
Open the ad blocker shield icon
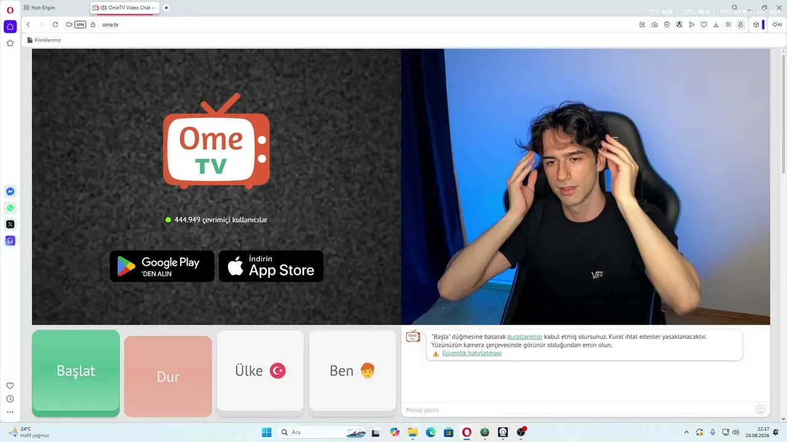[667, 25]
